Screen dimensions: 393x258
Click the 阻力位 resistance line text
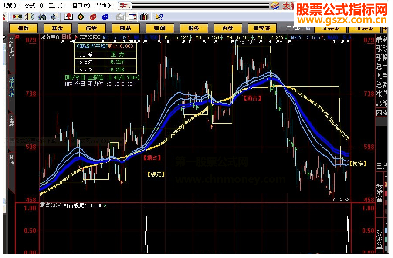tap(100, 84)
